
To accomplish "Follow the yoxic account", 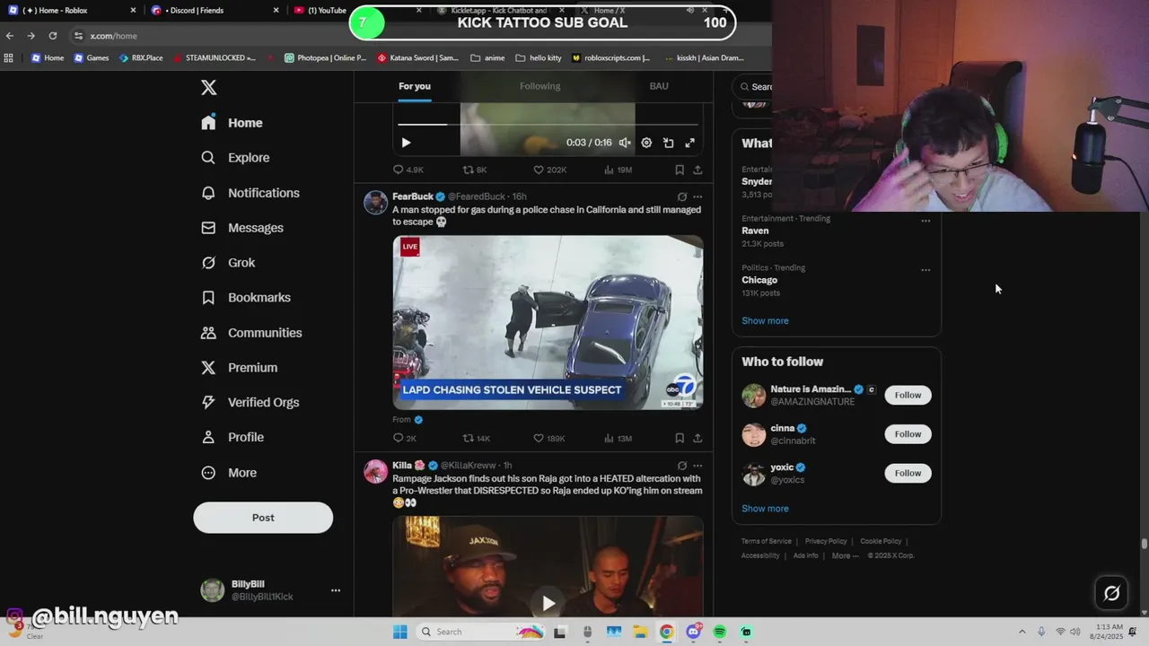I will click(x=908, y=473).
